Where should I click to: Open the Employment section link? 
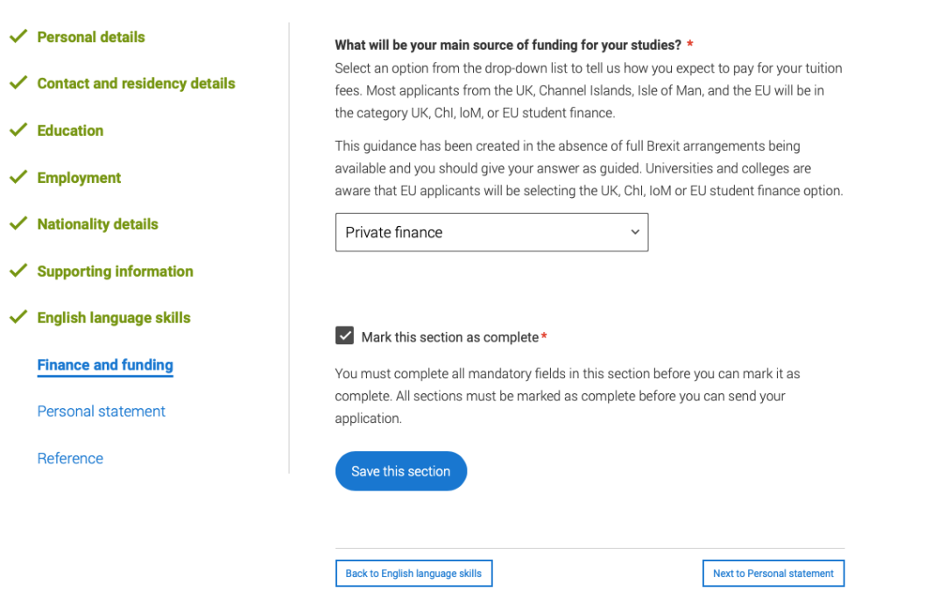coord(79,178)
